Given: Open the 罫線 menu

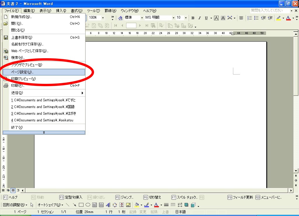Looking at the screenshot, I should pyautogui.click(x=110, y=11).
